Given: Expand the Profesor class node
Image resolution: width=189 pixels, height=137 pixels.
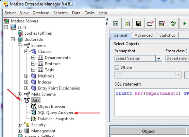Looking at the screenshot, I should pyautogui.click(x=33, y=64).
